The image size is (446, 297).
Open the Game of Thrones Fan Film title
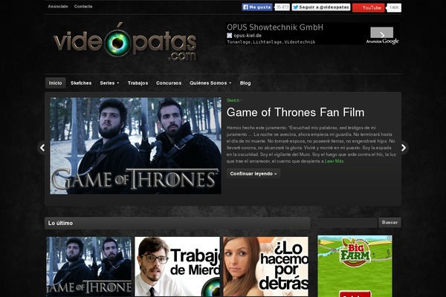pos(295,112)
